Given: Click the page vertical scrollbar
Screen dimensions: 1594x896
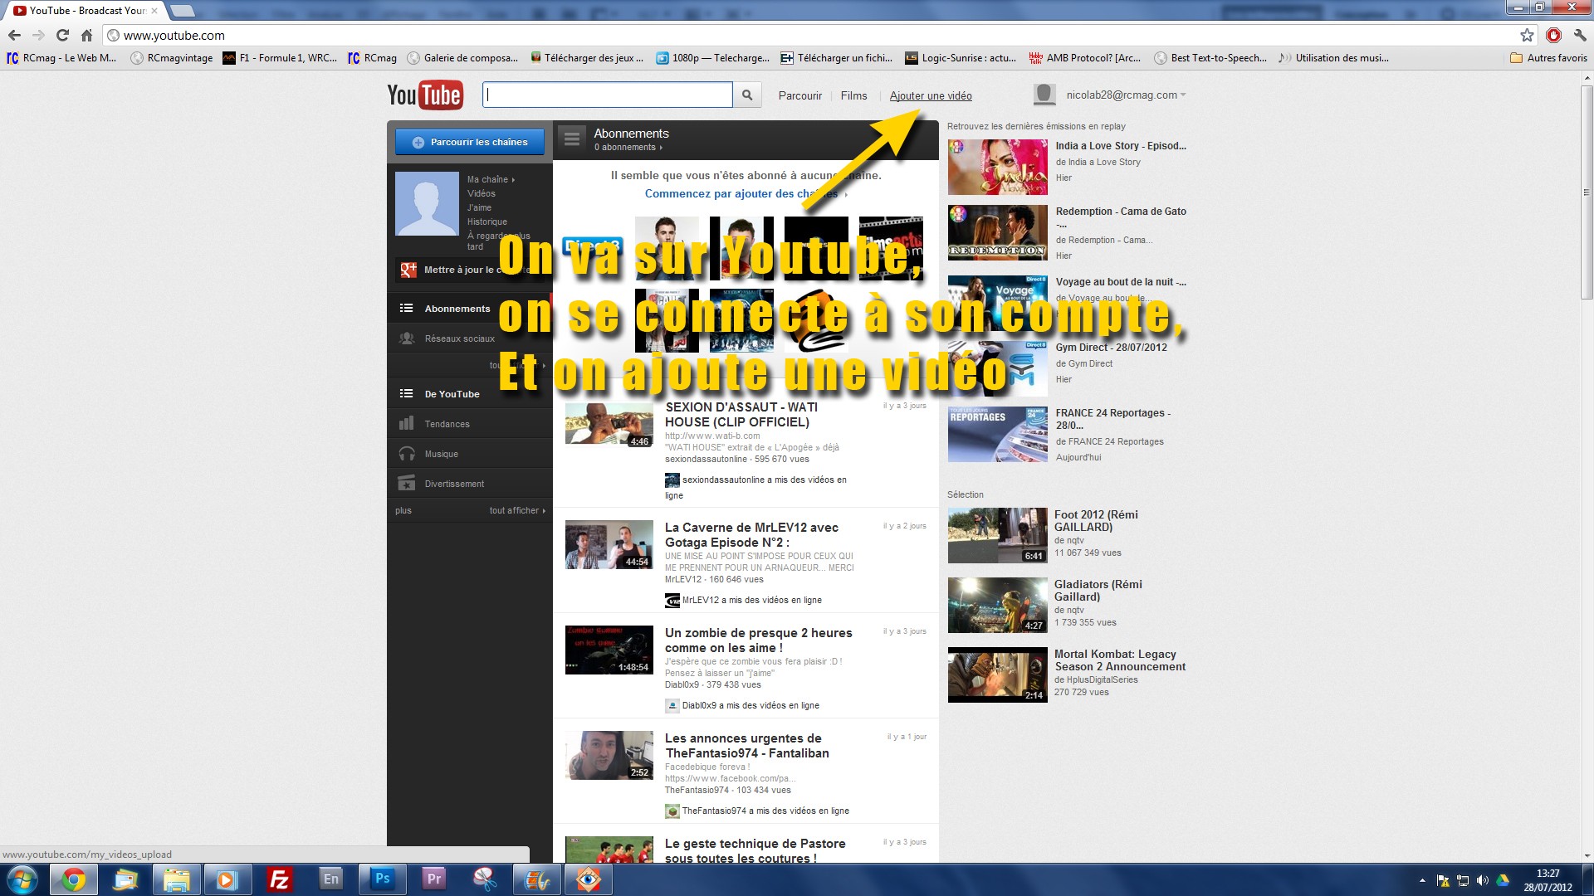Looking at the screenshot, I should point(1587,191).
